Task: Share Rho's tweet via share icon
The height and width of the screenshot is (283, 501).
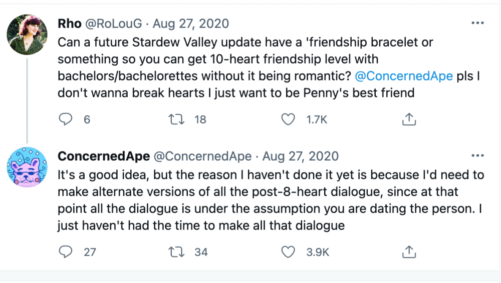Action: (409, 119)
